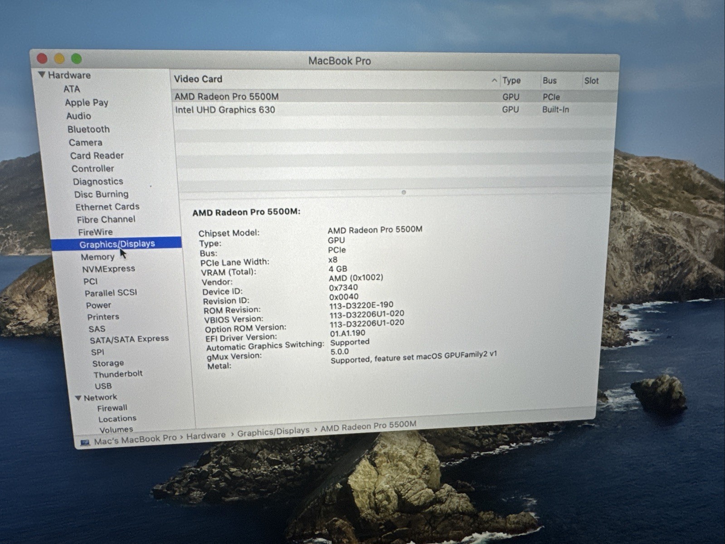Open Locations under Network

[x=117, y=419]
